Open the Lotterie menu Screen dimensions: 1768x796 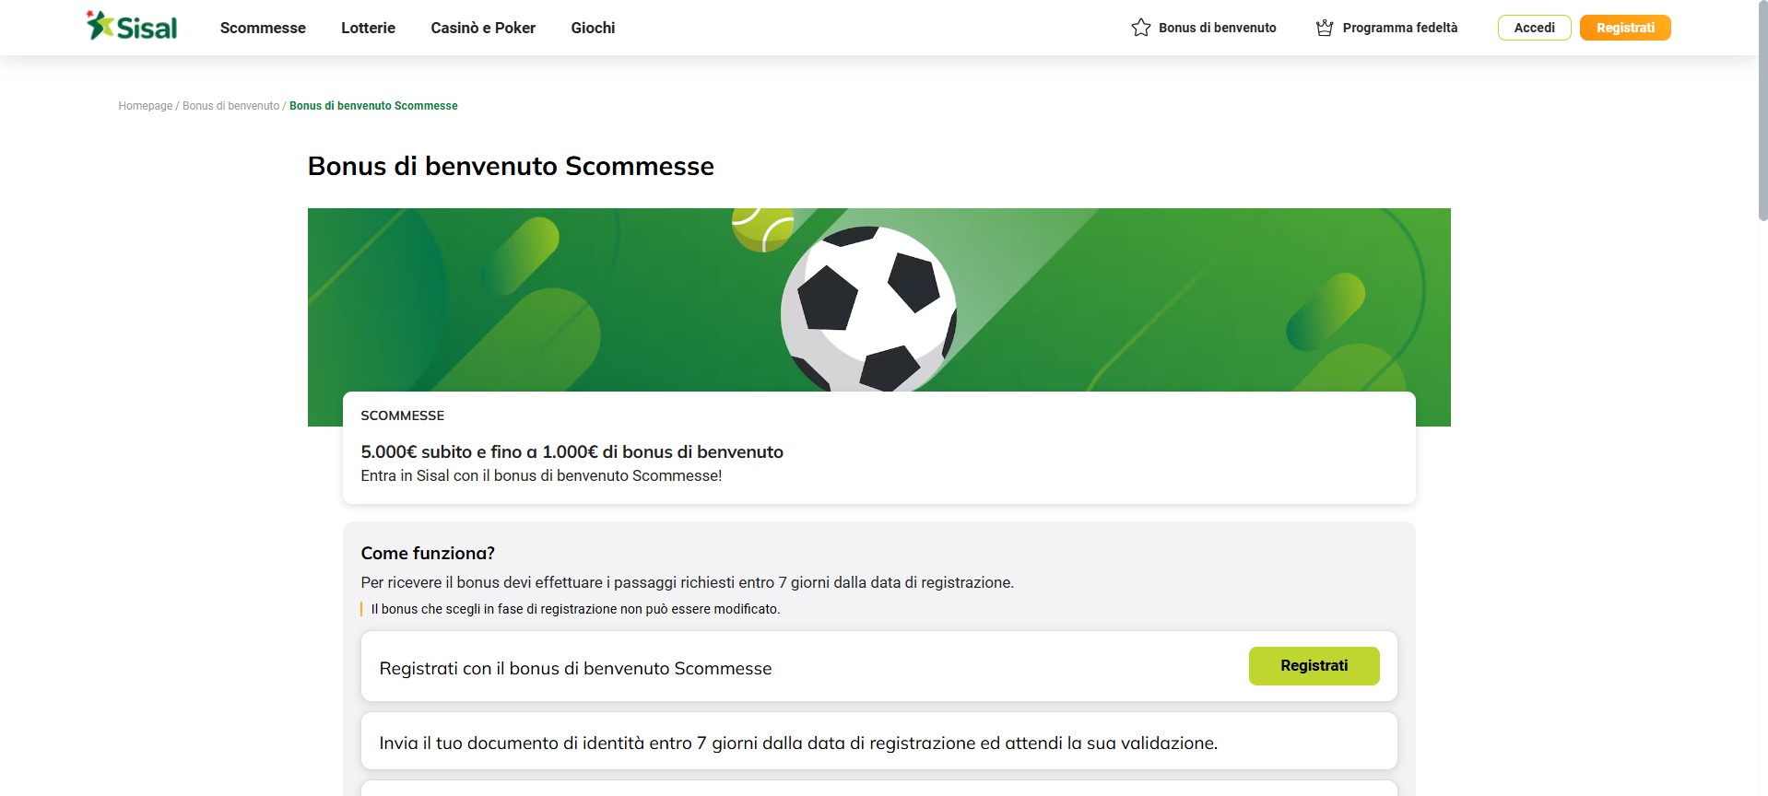click(x=367, y=28)
